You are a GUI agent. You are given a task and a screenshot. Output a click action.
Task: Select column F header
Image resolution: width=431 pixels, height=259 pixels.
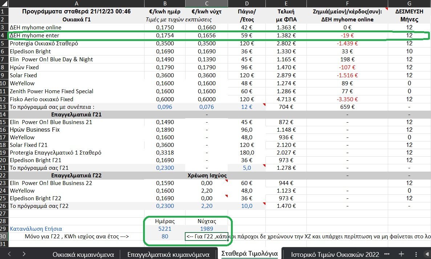coord(347,4)
